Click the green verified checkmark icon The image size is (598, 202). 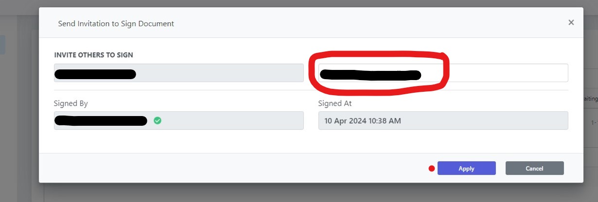158,120
